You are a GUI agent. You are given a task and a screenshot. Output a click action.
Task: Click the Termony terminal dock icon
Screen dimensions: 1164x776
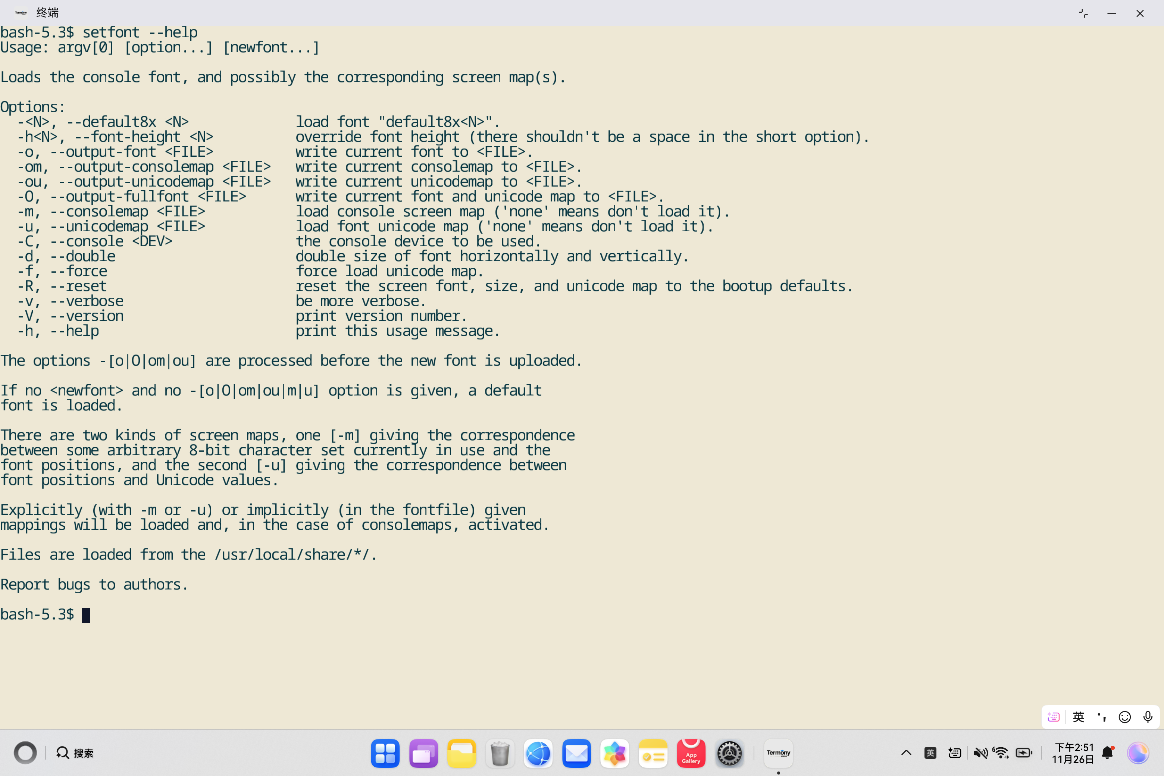click(x=778, y=753)
